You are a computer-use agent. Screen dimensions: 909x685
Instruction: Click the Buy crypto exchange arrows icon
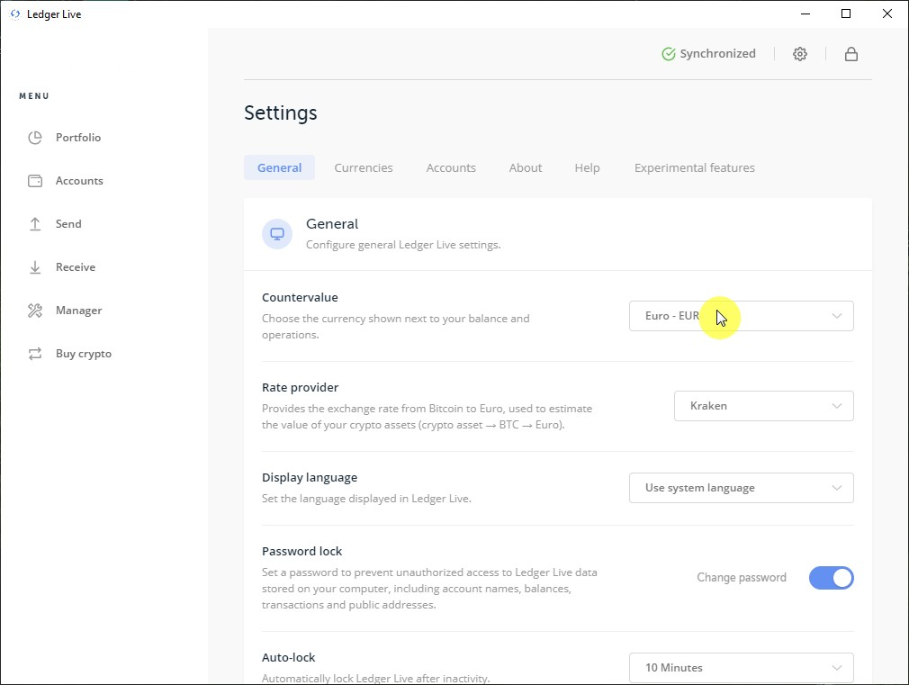tap(35, 354)
